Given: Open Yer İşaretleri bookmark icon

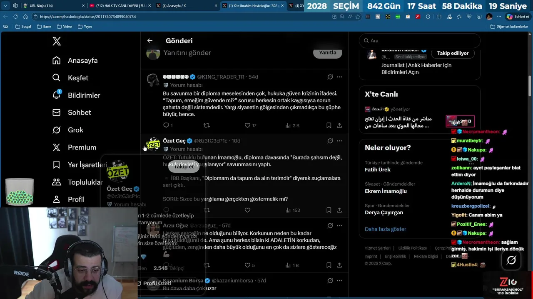Looking at the screenshot, I should click(57, 165).
